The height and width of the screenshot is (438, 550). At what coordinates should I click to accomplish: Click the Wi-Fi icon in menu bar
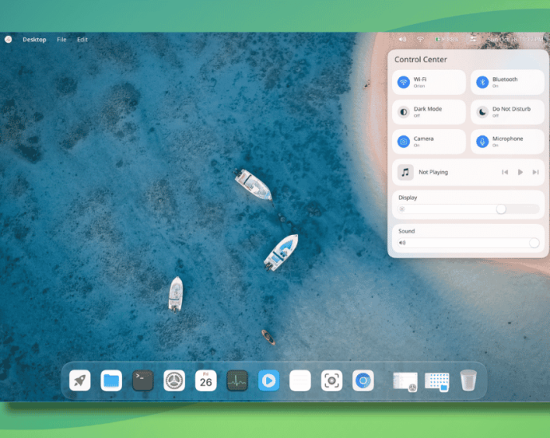pyautogui.click(x=420, y=39)
